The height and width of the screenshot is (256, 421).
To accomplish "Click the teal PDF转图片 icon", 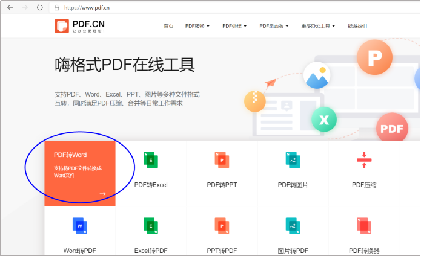I will (x=293, y=160).
